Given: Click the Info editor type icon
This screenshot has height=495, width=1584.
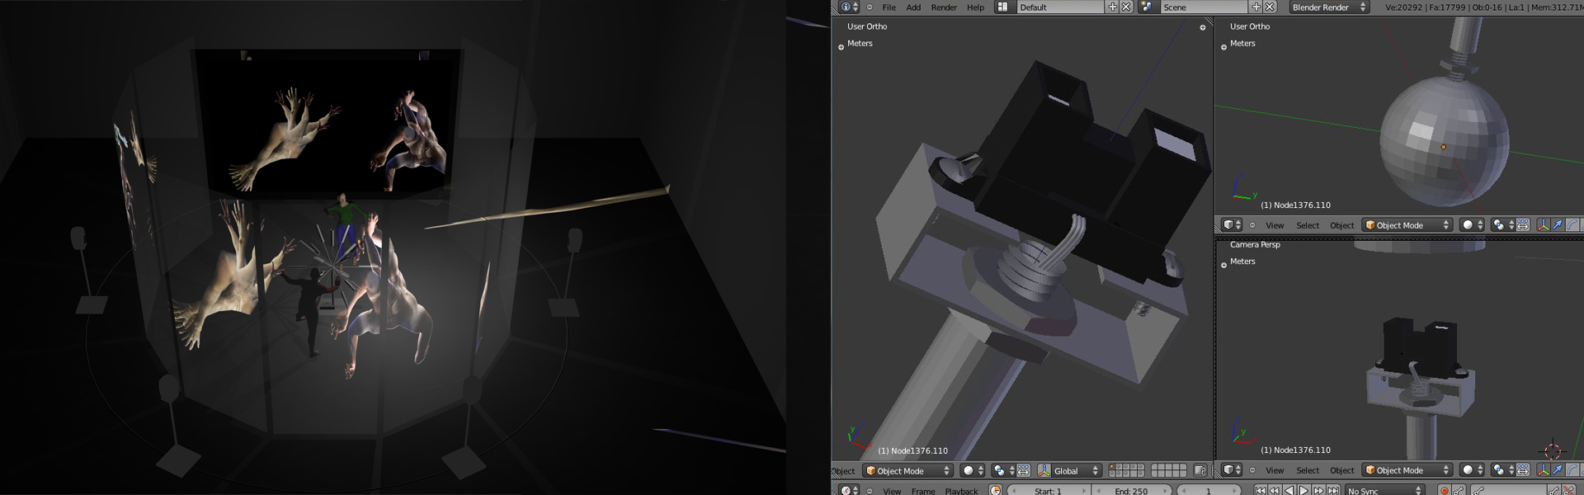Looking at the screenshot, I should point(846,7).
